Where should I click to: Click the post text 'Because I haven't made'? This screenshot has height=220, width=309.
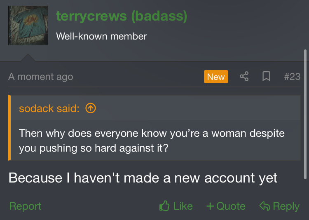[143, 178]
